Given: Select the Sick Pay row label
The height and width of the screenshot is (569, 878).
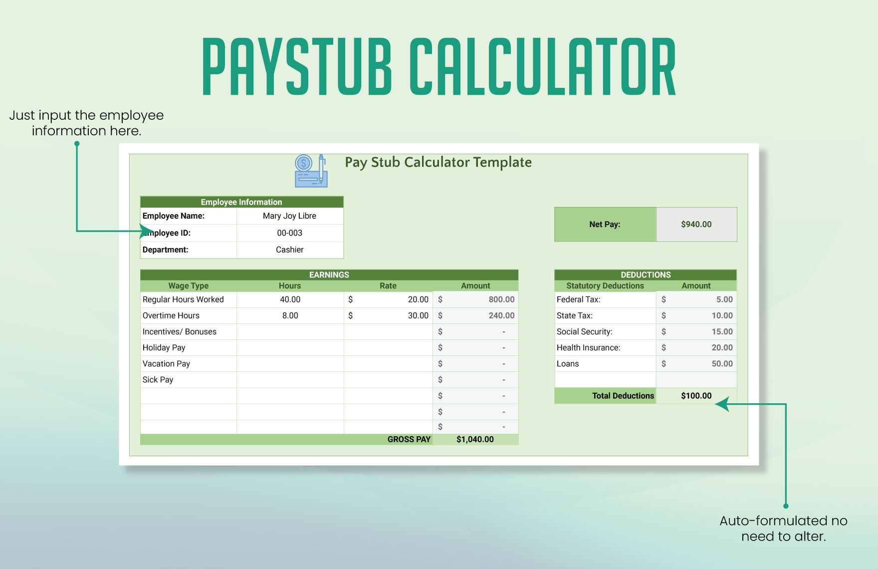Looking at the screenshot, I should 158,380.
